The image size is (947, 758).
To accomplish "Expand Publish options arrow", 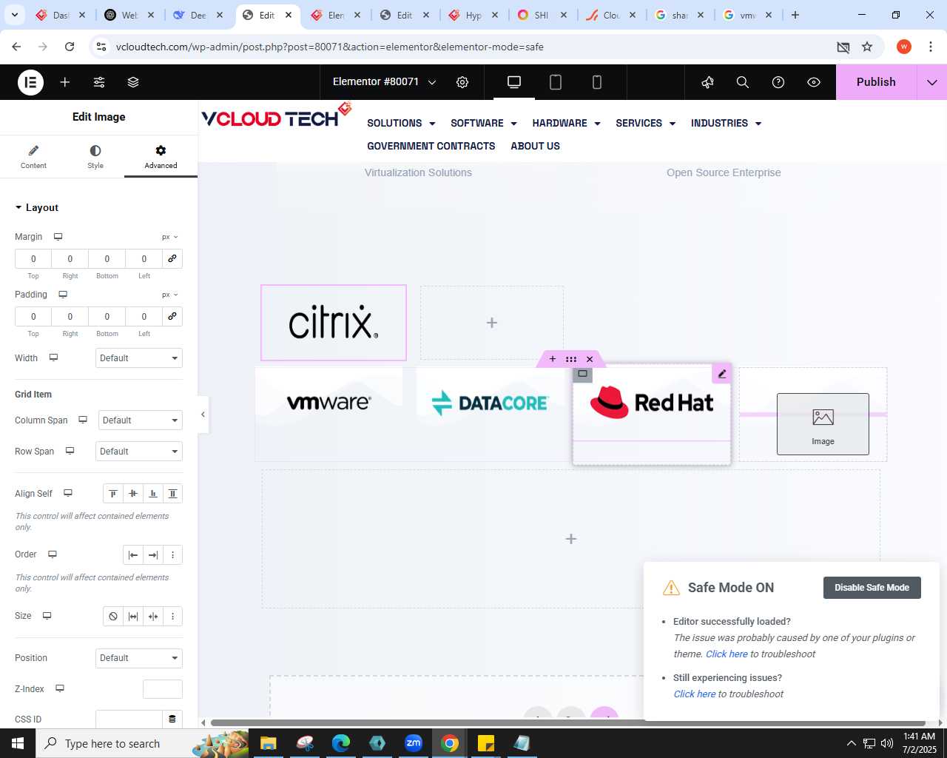I will 932,82.
